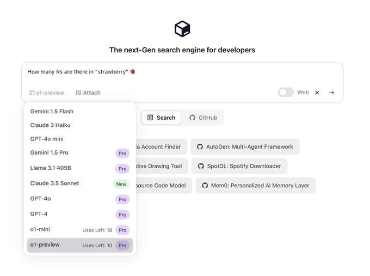Open SpotDL: Spotify Downloader suggestion
Screen dimensions: 370x276
coord(239,166)
